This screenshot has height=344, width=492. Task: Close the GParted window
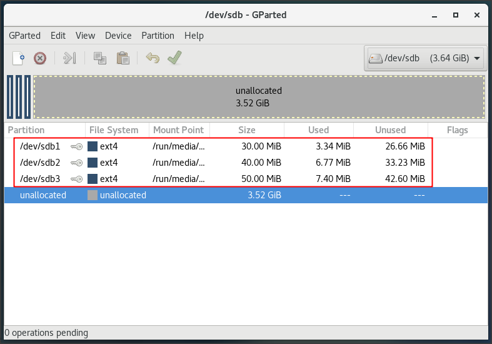pos(477,15)
